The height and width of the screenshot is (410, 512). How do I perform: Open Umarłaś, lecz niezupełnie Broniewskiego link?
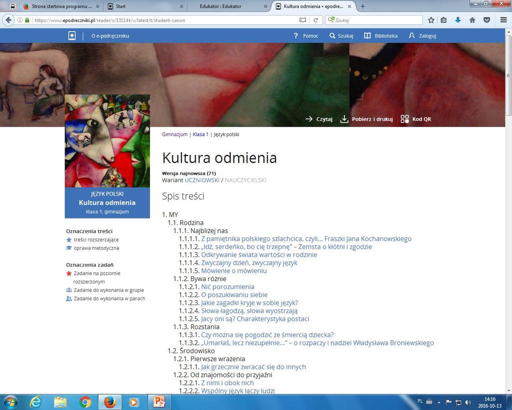pos(317,342)
